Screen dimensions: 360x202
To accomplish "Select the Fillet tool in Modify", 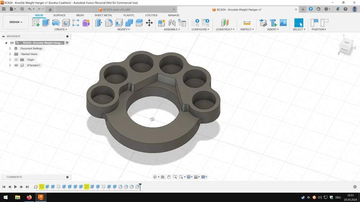I will 109,23.
